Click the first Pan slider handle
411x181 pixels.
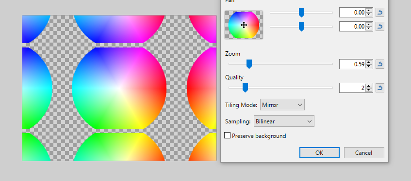point(301,13)
